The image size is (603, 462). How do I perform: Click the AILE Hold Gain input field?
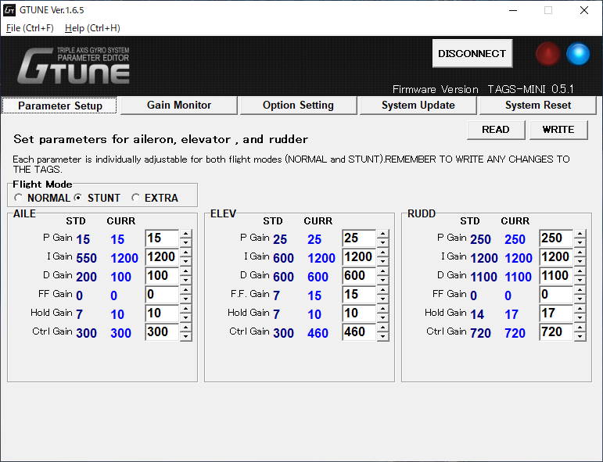tap(163, 313)
